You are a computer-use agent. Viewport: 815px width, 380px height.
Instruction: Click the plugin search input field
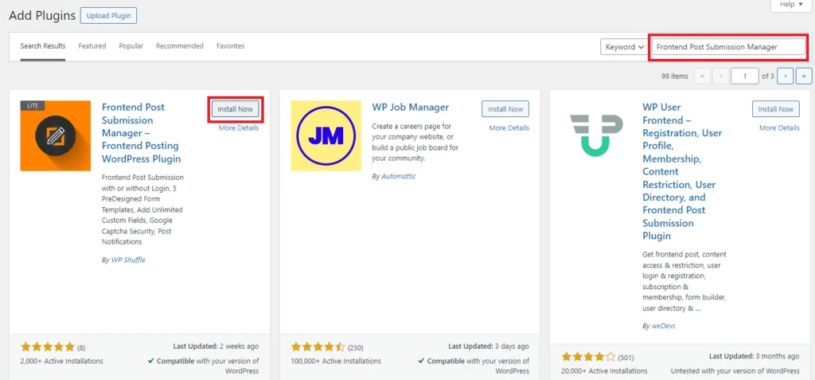(x=729, y=47)
